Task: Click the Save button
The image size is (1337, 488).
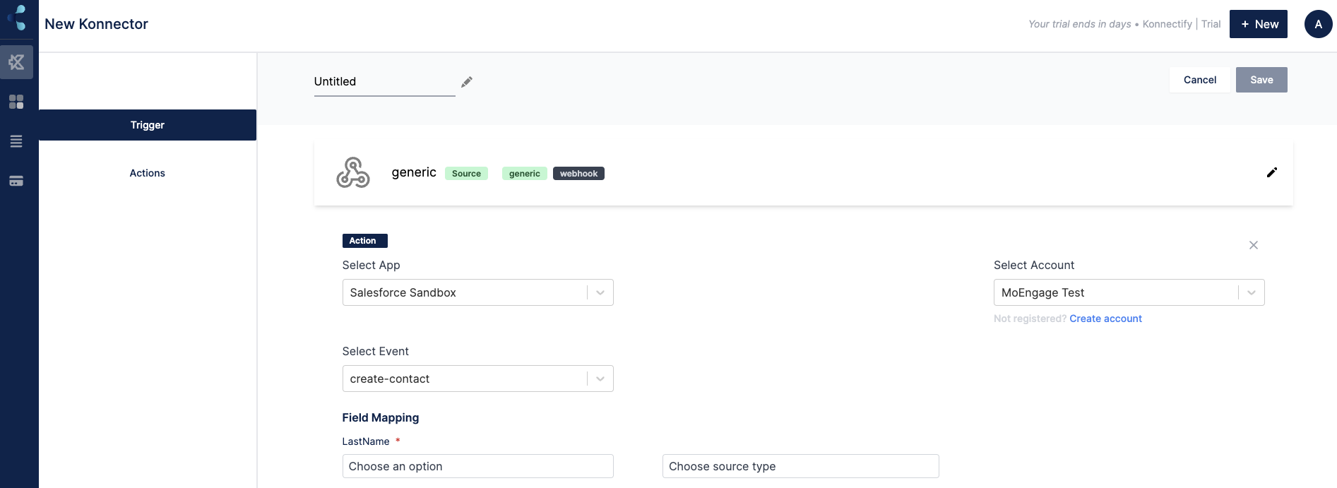Action: pos(1261,80)
